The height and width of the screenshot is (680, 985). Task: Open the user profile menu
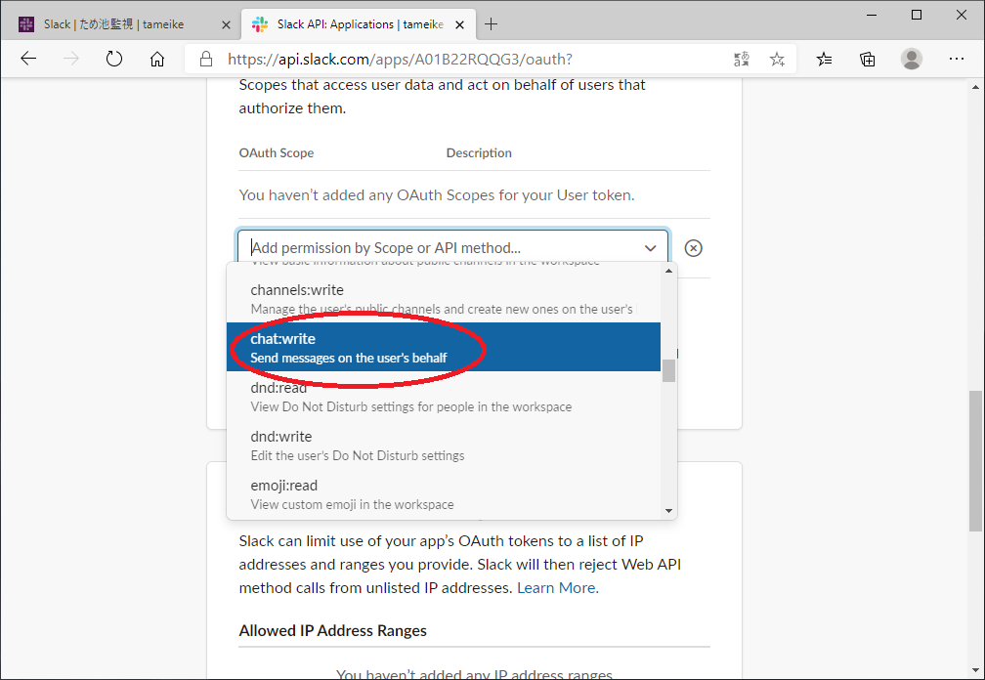coord(912,60)
